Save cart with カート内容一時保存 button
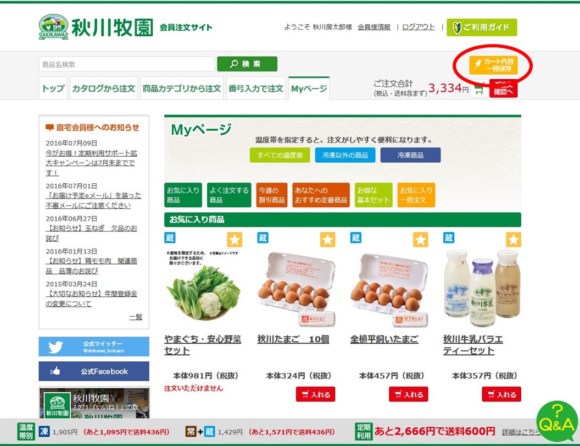The width and height of the screenshot is (580, 446). coord(493,65)
